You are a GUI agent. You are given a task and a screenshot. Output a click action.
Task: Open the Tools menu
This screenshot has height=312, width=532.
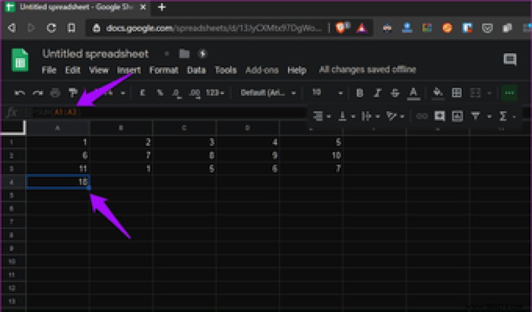pyautogui.click(x=226, y=70)
